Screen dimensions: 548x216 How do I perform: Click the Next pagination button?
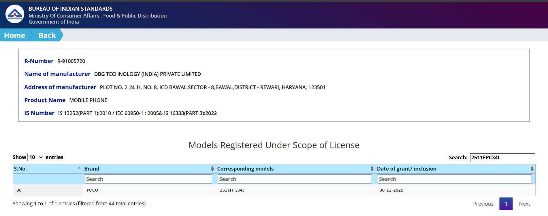(x=524, y=204)
